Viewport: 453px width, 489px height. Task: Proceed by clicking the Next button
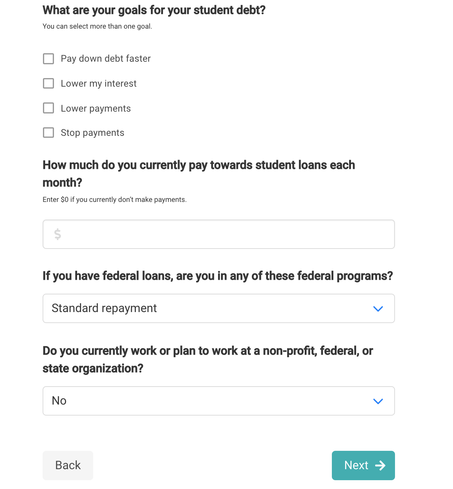(363, 465)
